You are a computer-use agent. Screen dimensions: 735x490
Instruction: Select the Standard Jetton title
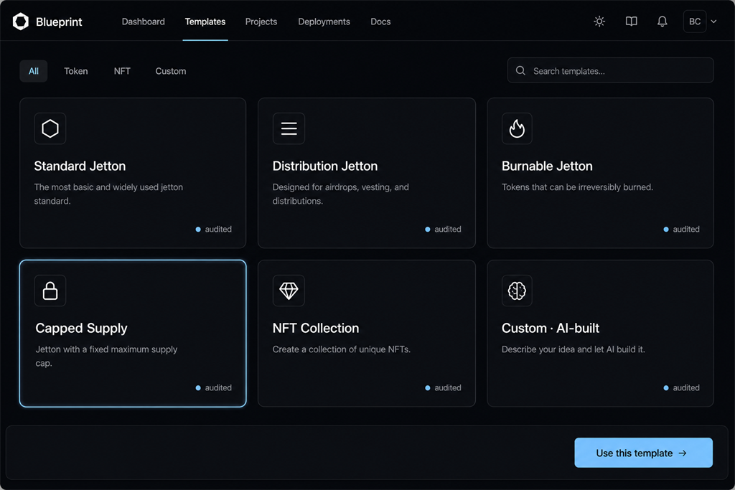tap(80, 166)
